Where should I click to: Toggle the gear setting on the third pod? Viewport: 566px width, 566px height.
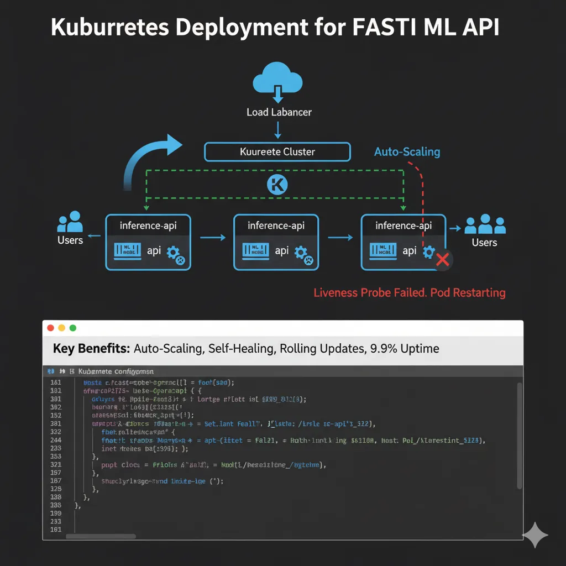pyautogui.click(x=430, y=251)
